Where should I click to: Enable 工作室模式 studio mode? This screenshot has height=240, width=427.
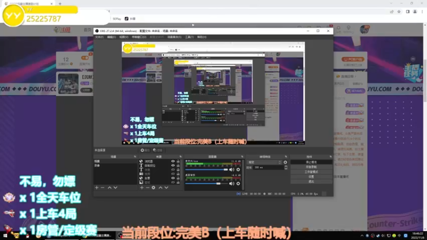tap(311, 172)
